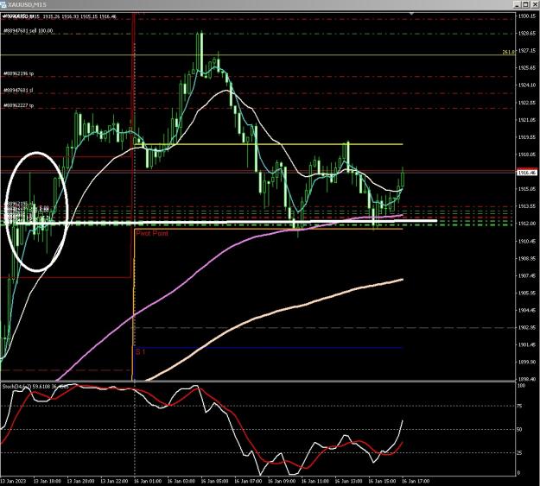The image size is (540, 486).
Task: Click the stochastic scale level 100
Action: 521,386
